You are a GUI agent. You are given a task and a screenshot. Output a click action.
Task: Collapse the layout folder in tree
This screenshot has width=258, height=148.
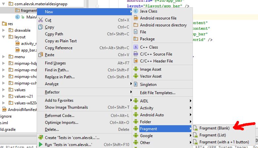pyautogui.click(x=4, y=37)
